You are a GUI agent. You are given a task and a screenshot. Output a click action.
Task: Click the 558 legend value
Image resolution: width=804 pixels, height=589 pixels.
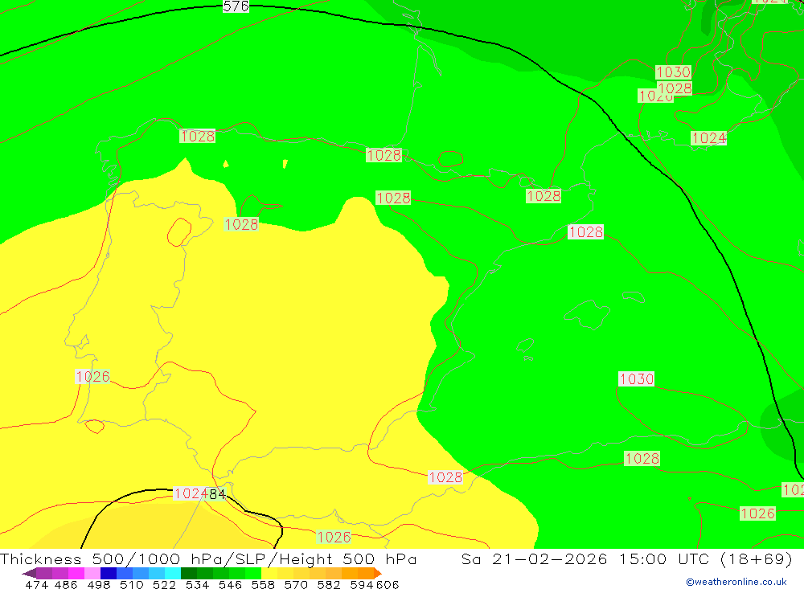pyautogui.click(x=263, y=584)
